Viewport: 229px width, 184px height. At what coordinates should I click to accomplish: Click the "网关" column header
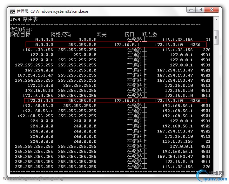[101, 35]
